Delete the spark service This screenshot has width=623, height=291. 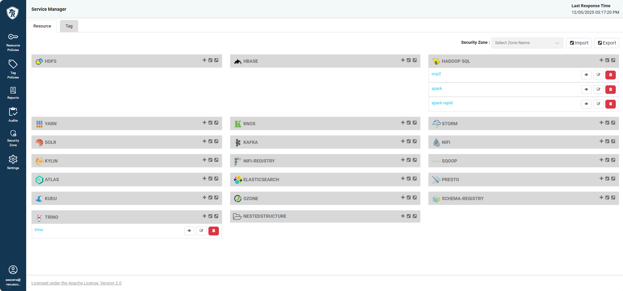coord(611,89)
